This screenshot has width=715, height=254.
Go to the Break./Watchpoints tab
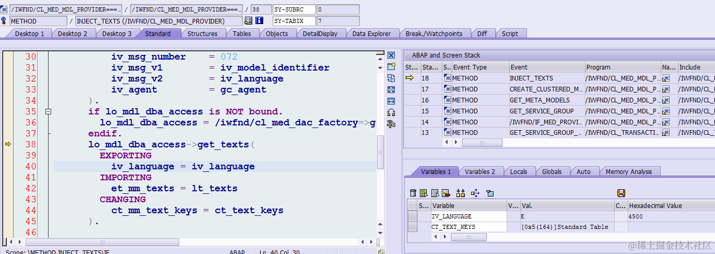click(434, 33)
